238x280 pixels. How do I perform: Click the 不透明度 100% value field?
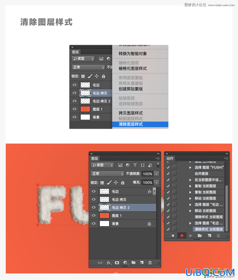click(x=148, y=174)
